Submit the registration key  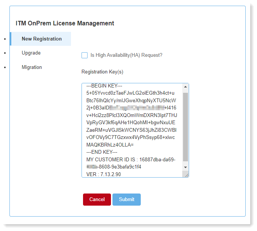126,200
